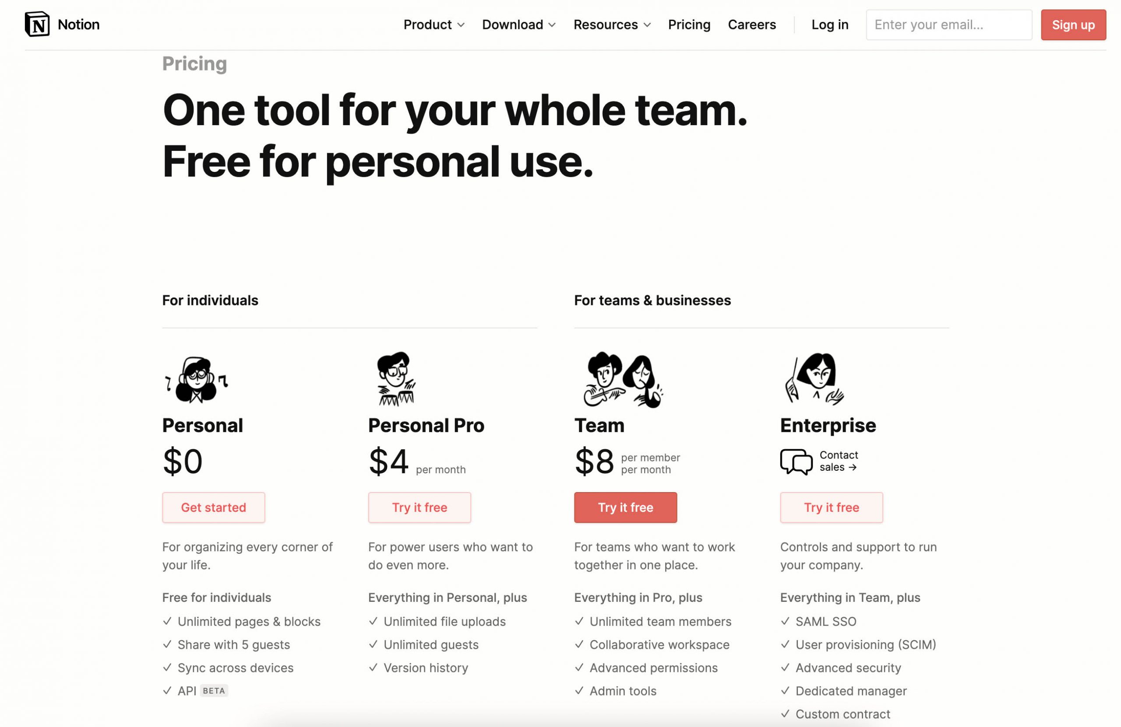The height and width of the screenshot is (727, 1121).
Task: Click the Log in button
Action: [829, 24]
